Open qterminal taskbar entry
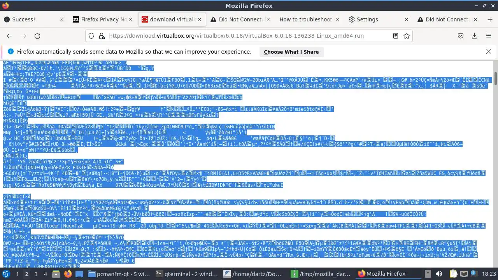Screen dimensions: 498x280 [x=186, y=274]
